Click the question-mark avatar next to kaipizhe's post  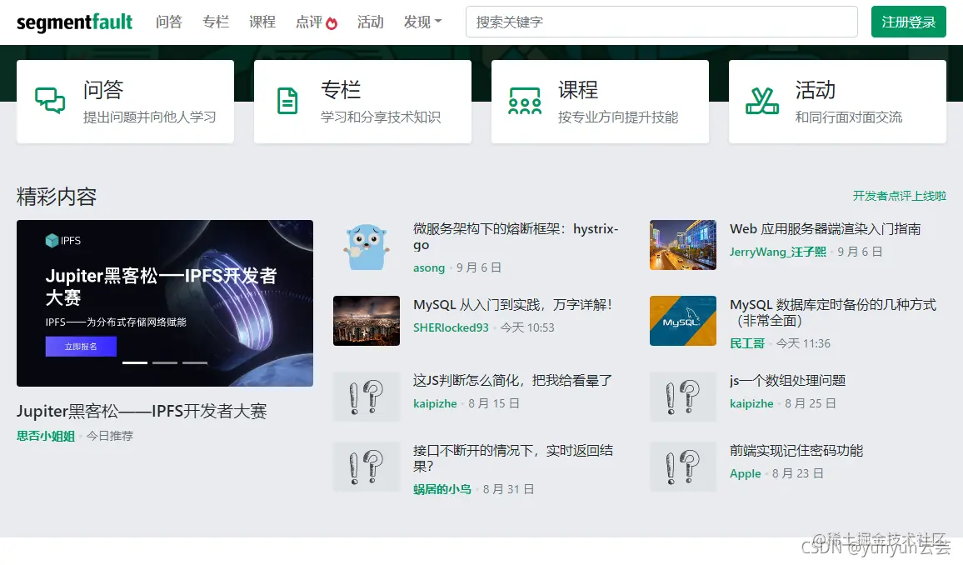pos(367,397)
